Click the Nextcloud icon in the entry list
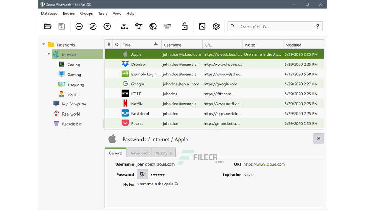 coord(125,113)
